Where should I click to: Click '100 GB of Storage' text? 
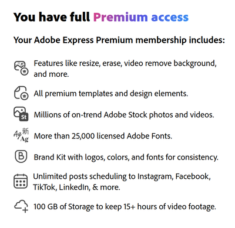point(63,206)
